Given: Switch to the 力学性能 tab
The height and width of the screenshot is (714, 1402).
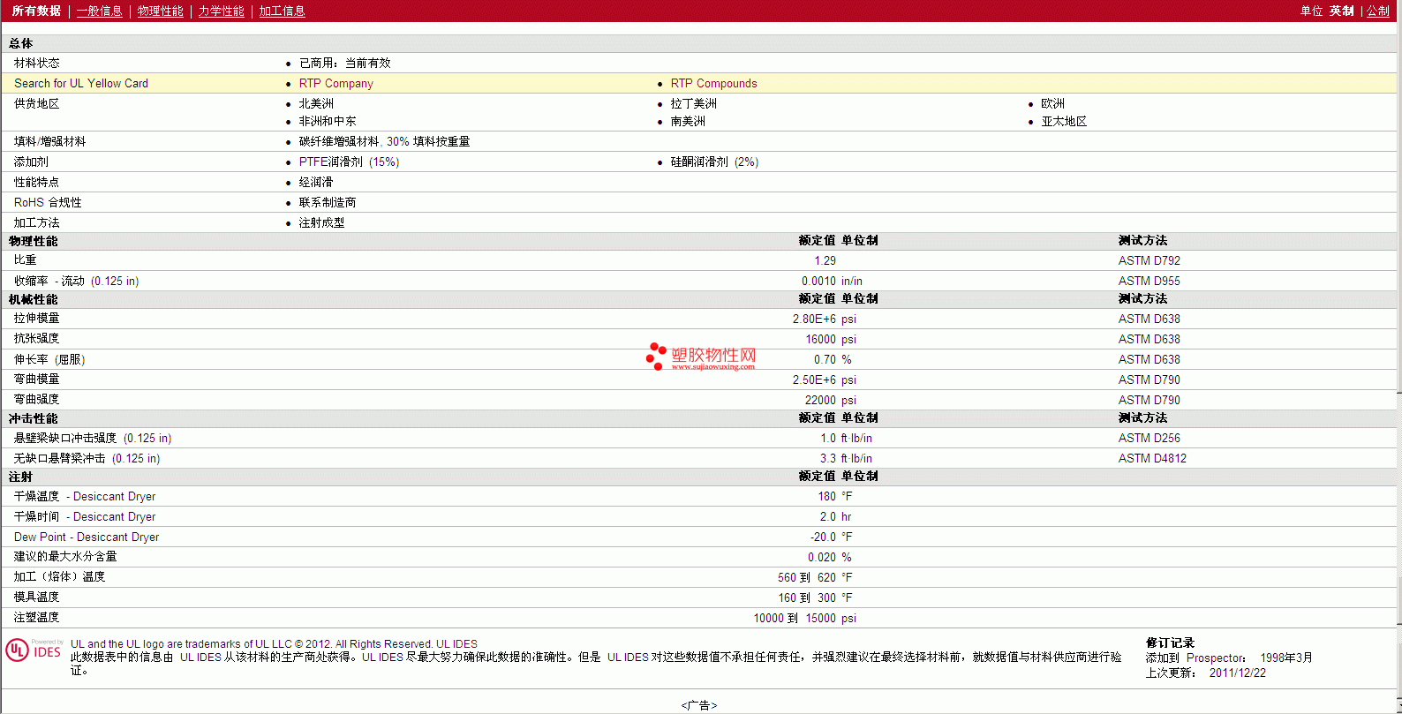Looking at the screenshot, I should click(x=221, y=11).
